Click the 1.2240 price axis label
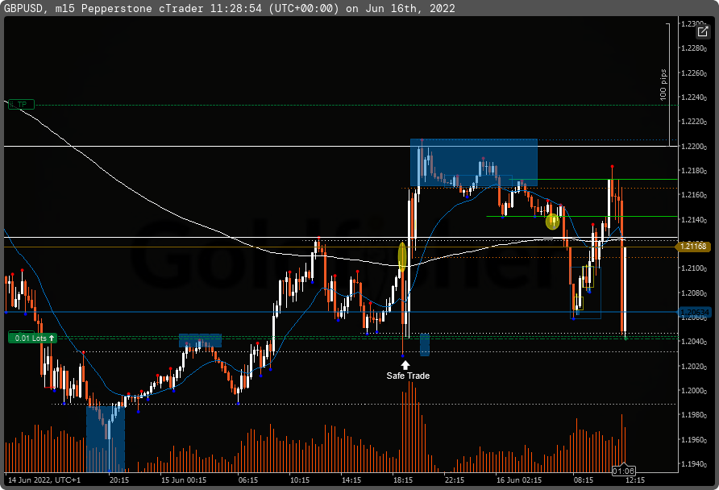Viewport: 719px width, 490px height. point(693,98)
